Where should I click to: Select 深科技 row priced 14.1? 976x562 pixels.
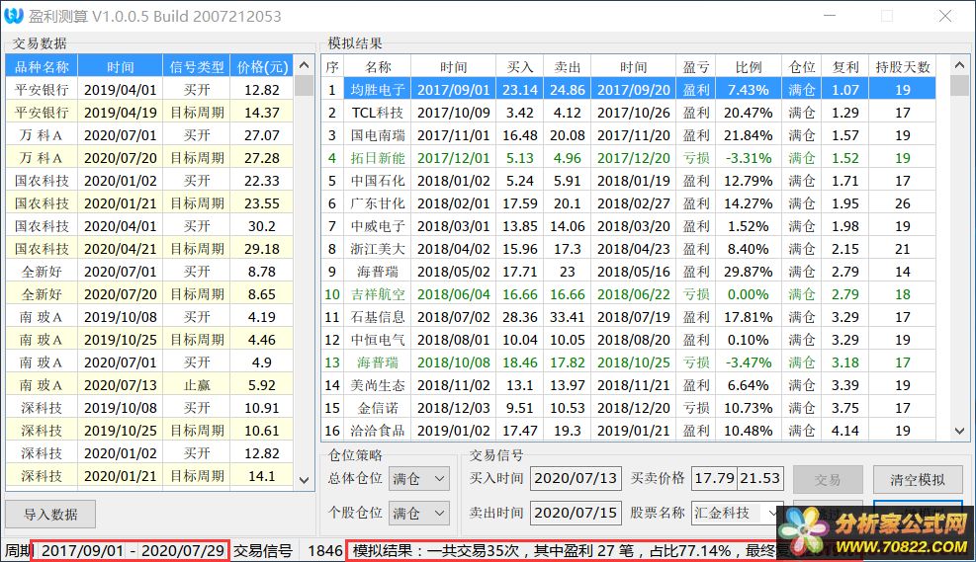(149, 476)
